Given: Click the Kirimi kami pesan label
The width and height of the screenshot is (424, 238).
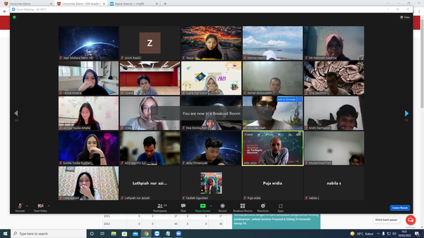Looking at the screenshot, I should tap(386, 220).
